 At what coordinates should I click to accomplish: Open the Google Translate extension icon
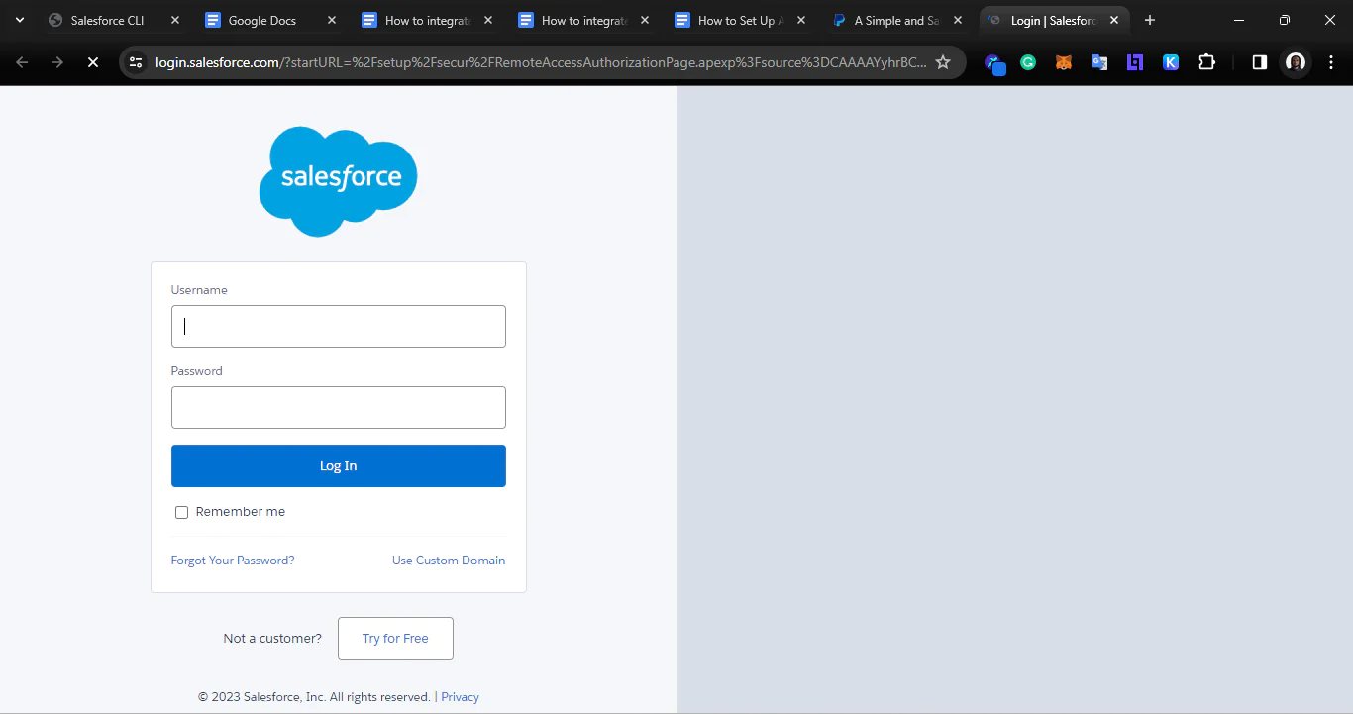[x=1099, y=62]
